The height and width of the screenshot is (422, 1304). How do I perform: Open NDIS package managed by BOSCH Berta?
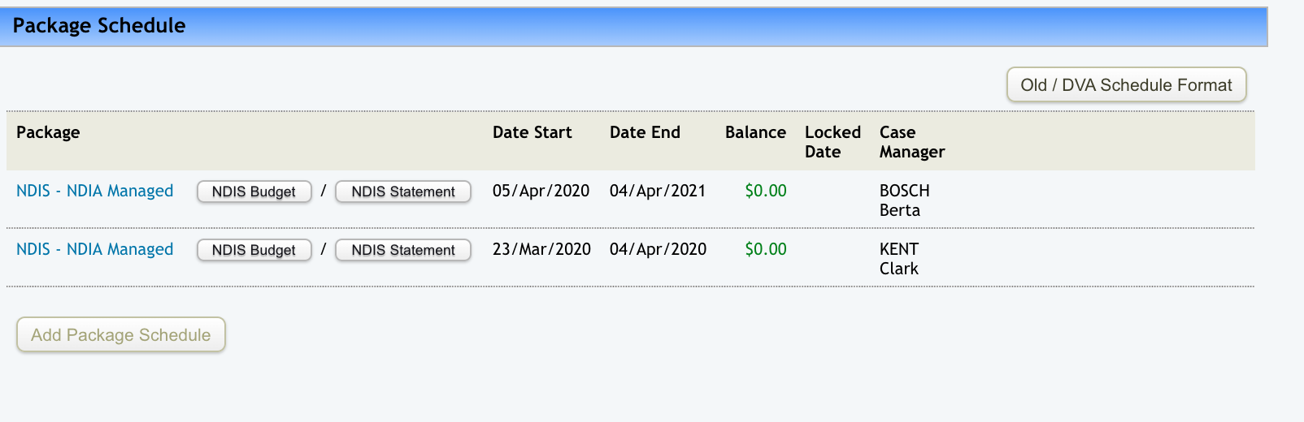tap(94, 191)
